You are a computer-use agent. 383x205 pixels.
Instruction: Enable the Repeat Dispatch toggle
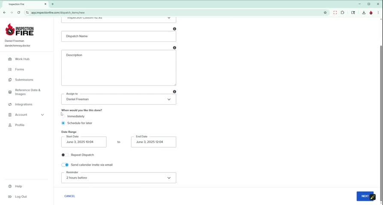pos(65,155)
